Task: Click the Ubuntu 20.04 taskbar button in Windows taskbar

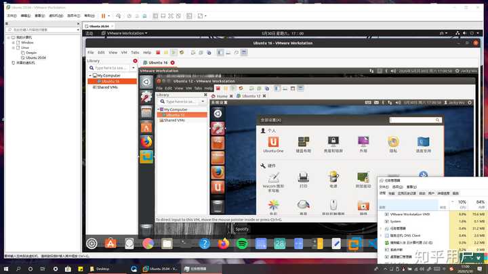Action: point(160,269)
